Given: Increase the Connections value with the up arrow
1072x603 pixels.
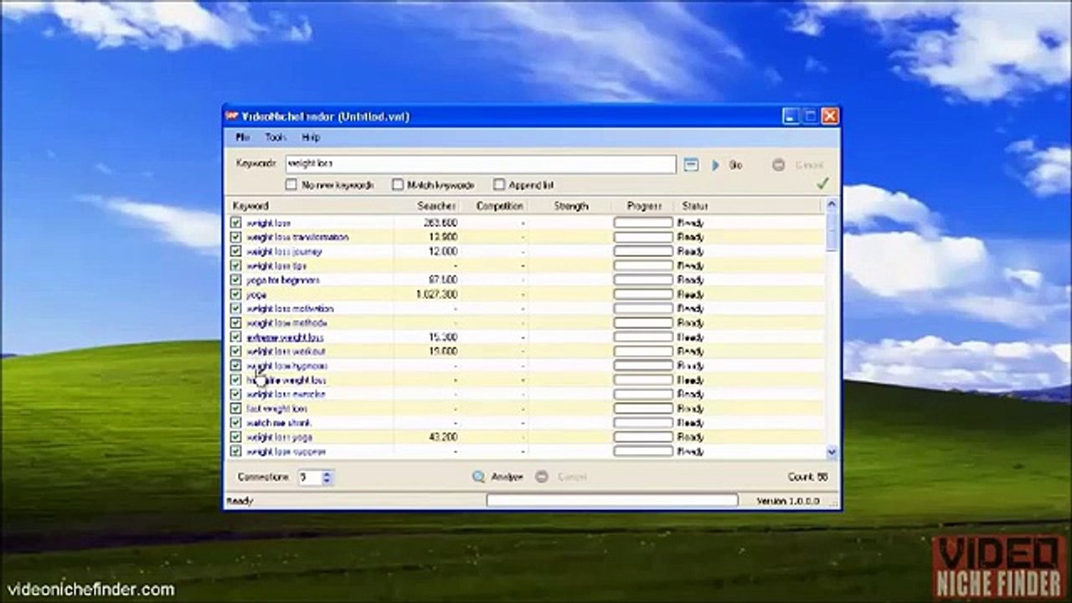Looking at the screenshot, I should (x=327, y=473).
